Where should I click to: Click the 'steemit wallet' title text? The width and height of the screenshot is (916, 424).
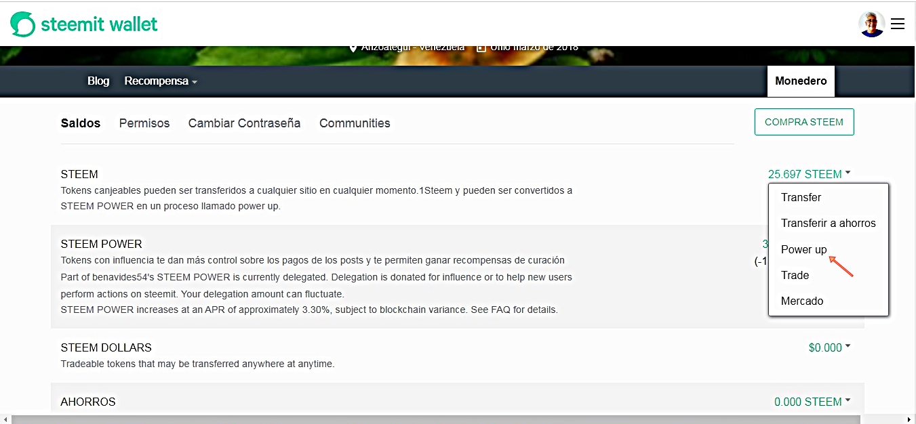pos(99,24)
